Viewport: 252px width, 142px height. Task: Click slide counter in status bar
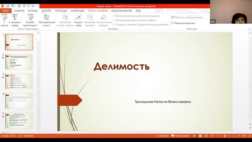(8, 136)
